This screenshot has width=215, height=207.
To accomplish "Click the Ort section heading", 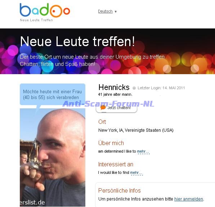I will (102, 122).
